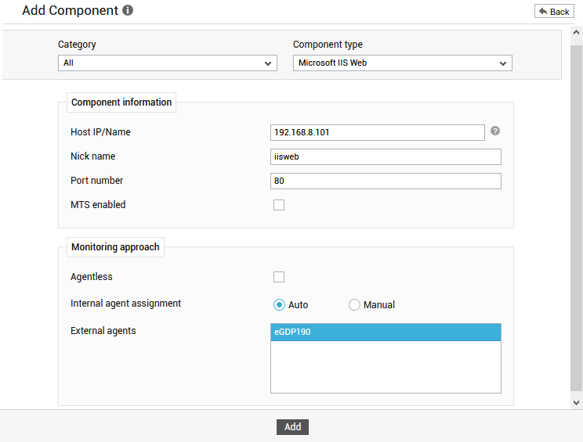Click the Component type chevron arrow
Screen dimensions: 583x442
pos(503,63)
